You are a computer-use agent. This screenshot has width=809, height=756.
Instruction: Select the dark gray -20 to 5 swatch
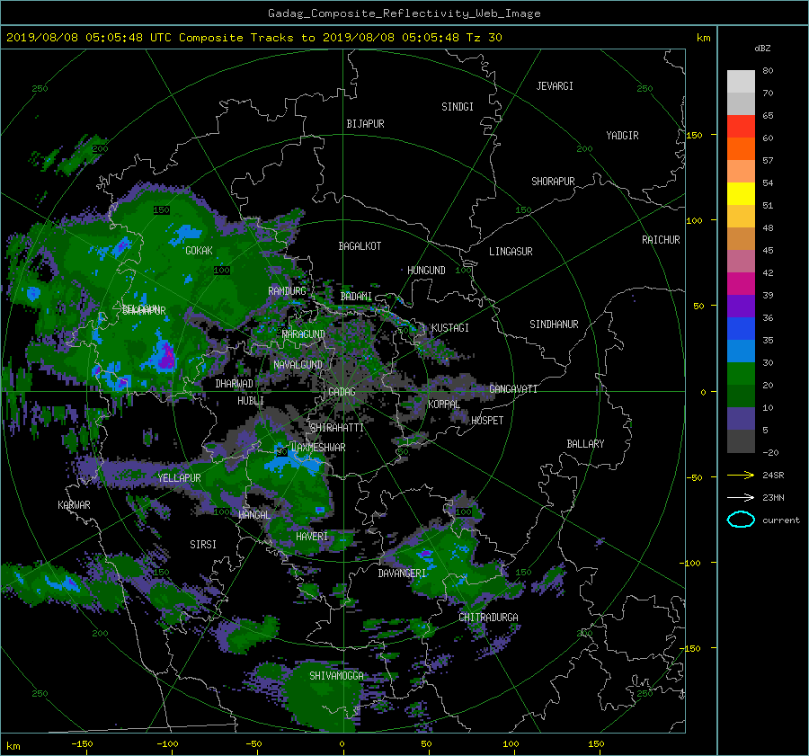741,441
